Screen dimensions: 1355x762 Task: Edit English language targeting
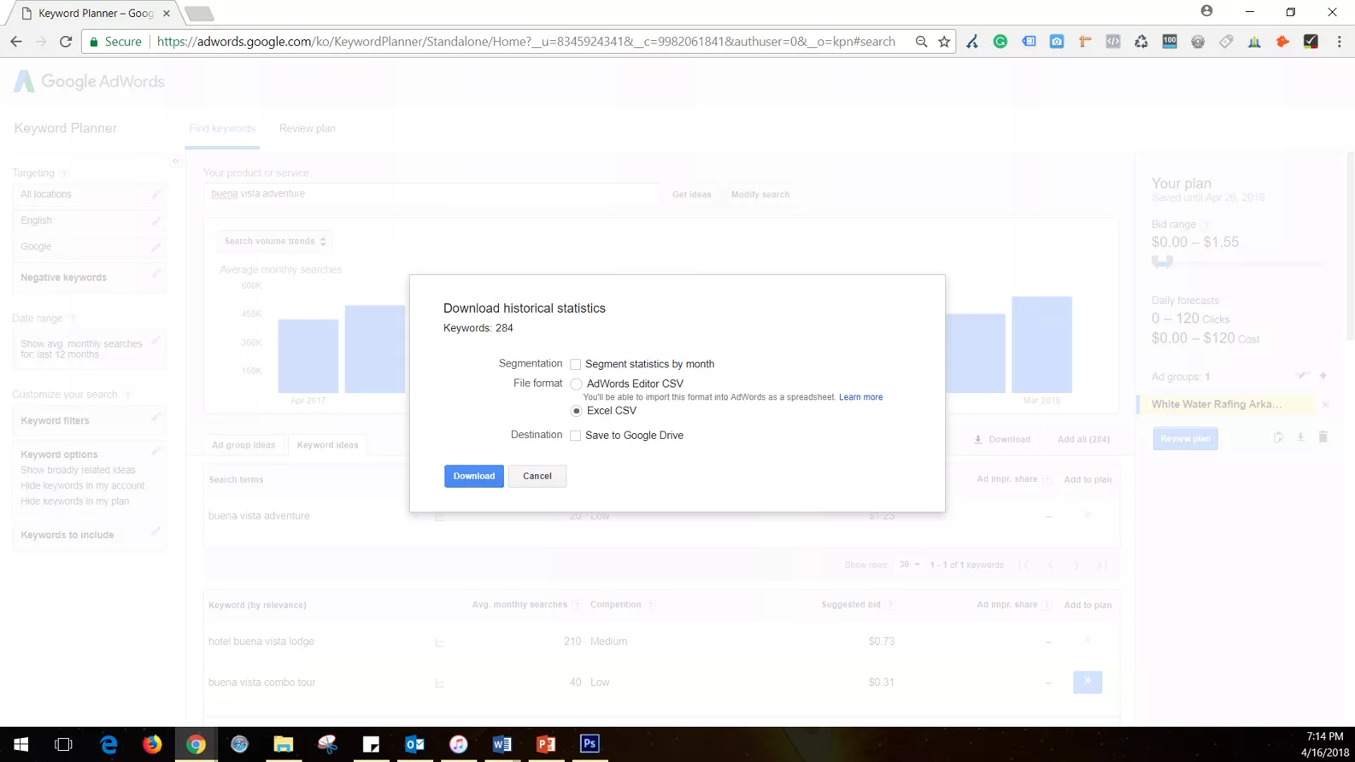(x=155, y=220)
